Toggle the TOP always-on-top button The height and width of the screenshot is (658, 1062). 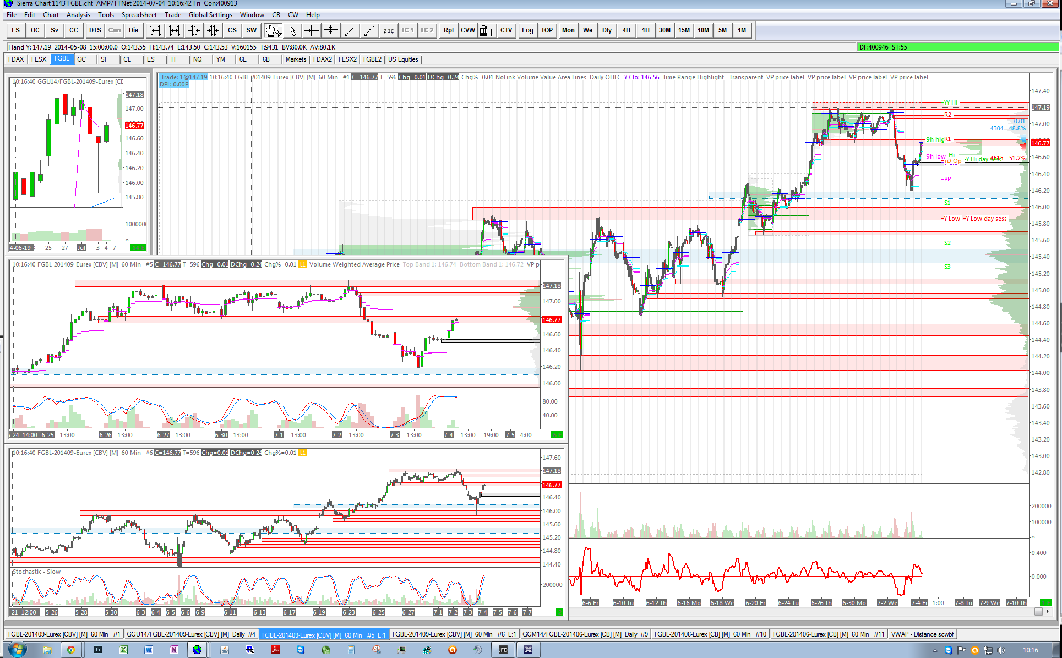coord(547,30)
